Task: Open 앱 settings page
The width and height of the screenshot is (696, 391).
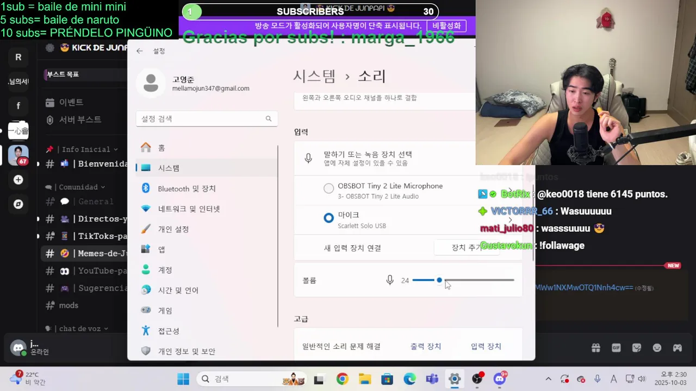Action: tap(207, 249)
